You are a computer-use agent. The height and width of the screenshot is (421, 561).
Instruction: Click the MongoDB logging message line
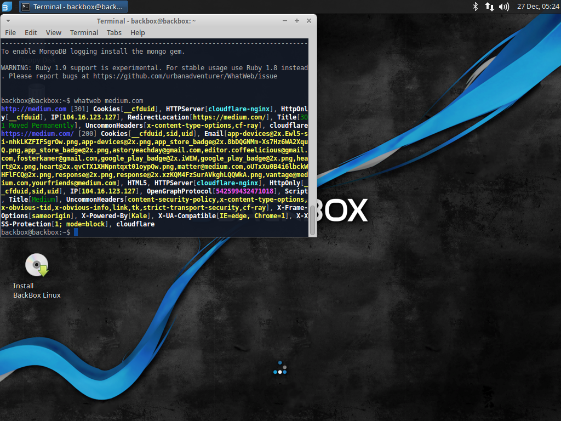pyautogui.click(x=93, y=51)
